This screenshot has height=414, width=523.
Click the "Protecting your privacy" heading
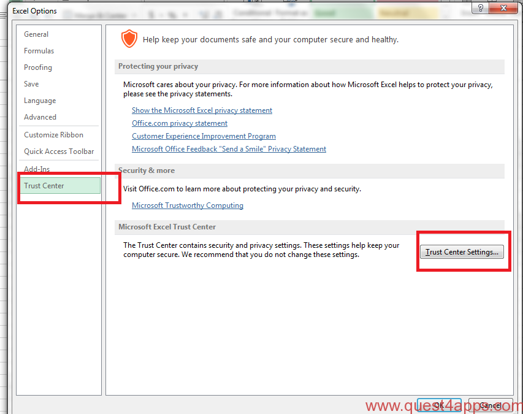[x=158, y=66]
